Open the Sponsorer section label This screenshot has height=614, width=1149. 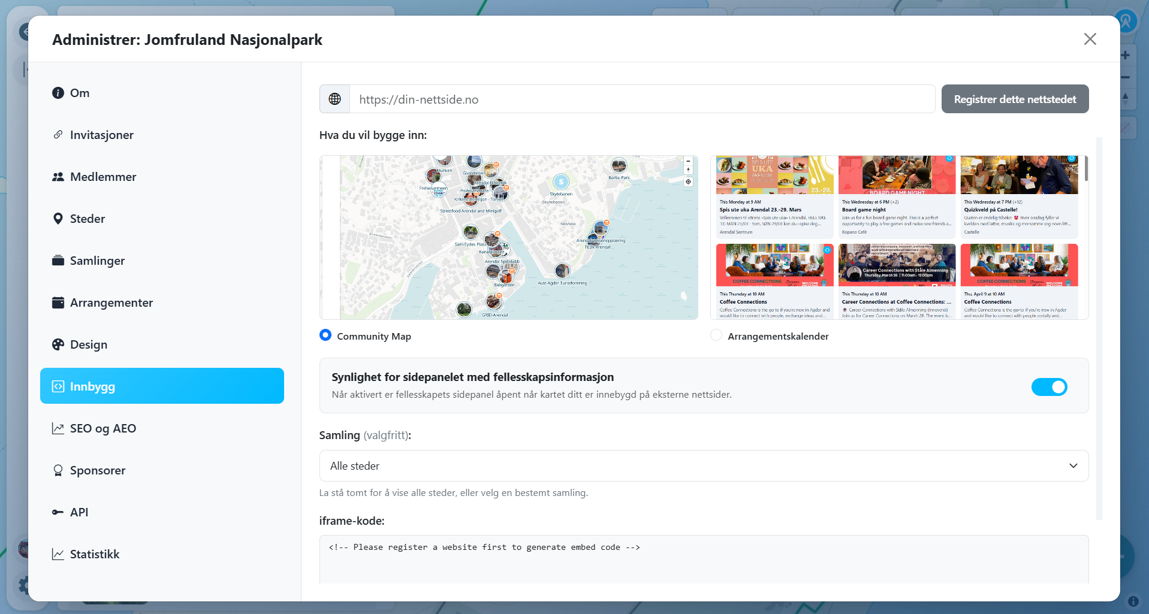(x=98, y=470)
